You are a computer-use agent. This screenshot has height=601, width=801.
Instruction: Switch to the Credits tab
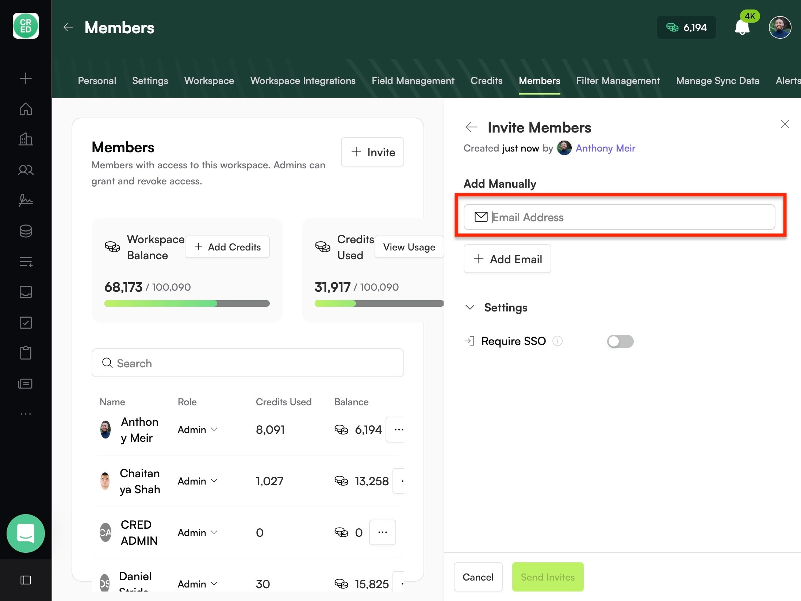[x=486, y=81]
